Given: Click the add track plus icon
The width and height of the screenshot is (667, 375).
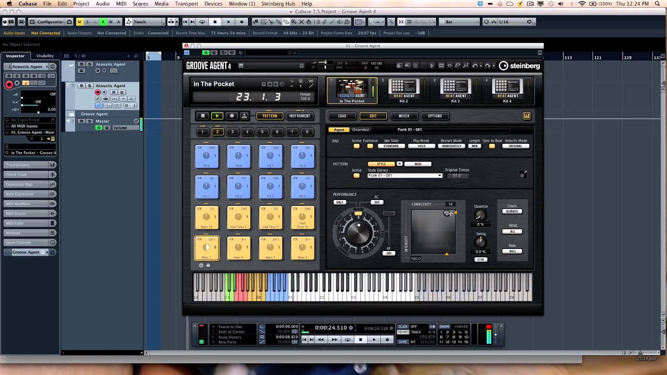Looking at the screenshot, I should click(128, 56).
